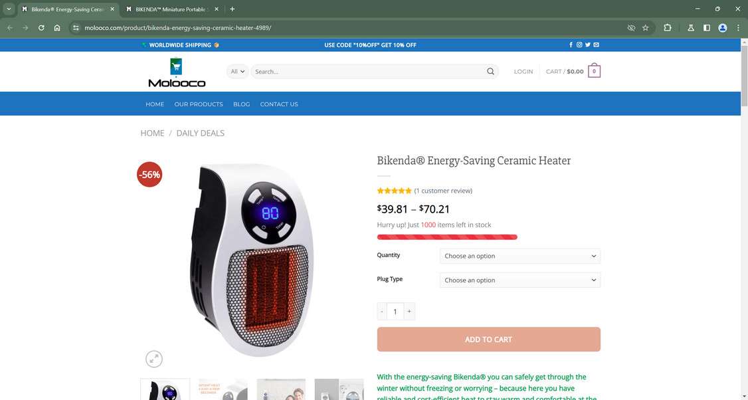The height and width of the screenshot is (400, 748).
Task: Open the shopping cart bag icon
Action: [594, 71]
